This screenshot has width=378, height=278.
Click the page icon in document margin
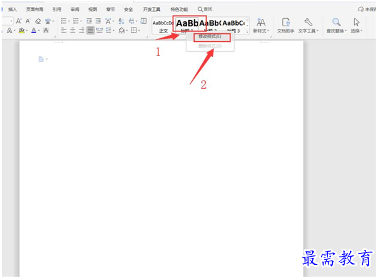pos(41,59)
